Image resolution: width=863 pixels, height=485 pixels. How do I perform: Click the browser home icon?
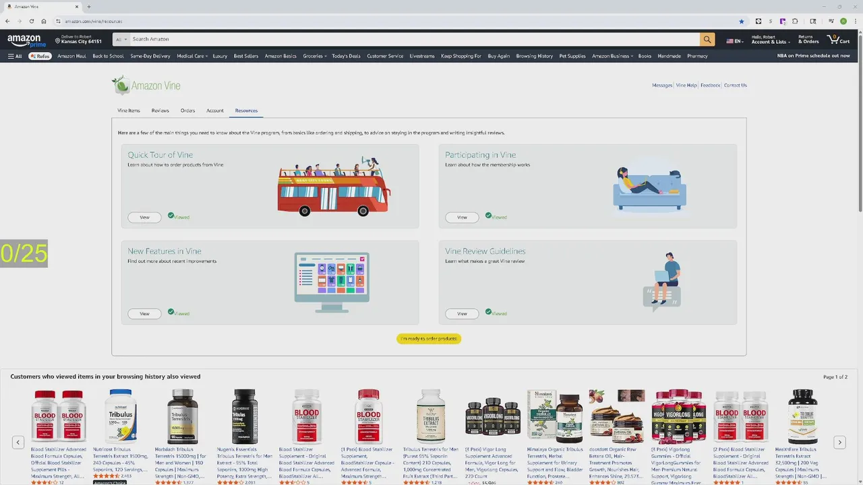pyautogui.click(x=44, y=21)
